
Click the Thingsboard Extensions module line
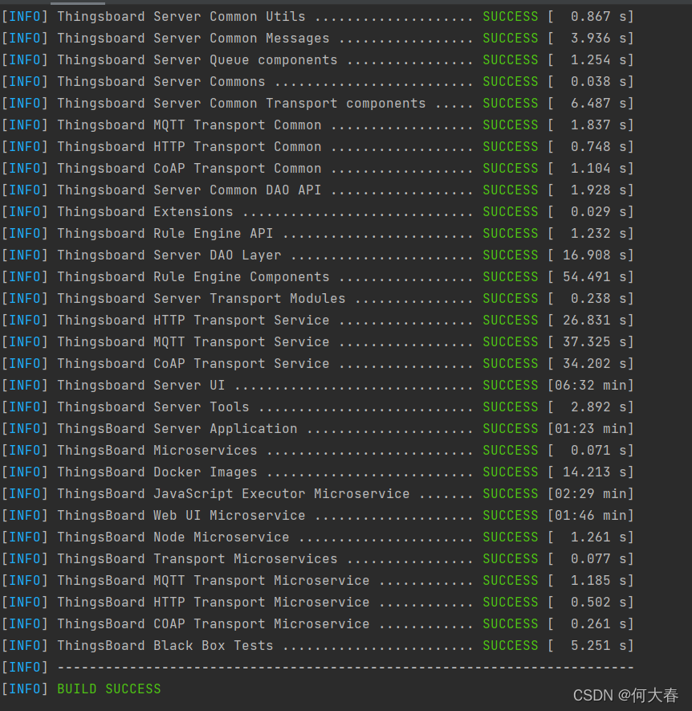tap(145, 211)
